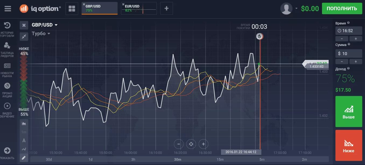
Task: Select the 1d time range
Action: pyautogui.click(x=90, y=159)
